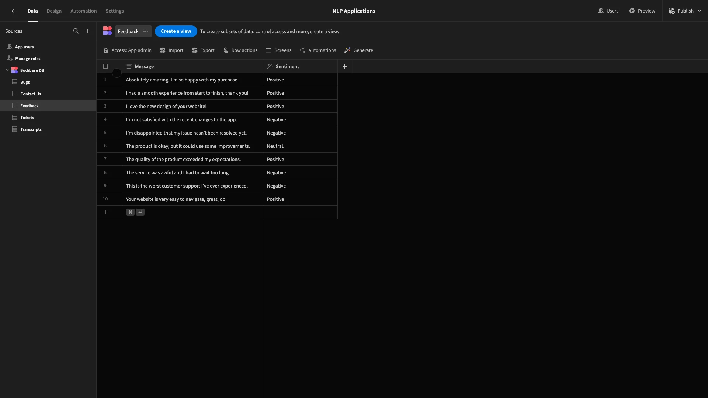Add a new column with plus

pyautogui.click(x=345, y=66)
